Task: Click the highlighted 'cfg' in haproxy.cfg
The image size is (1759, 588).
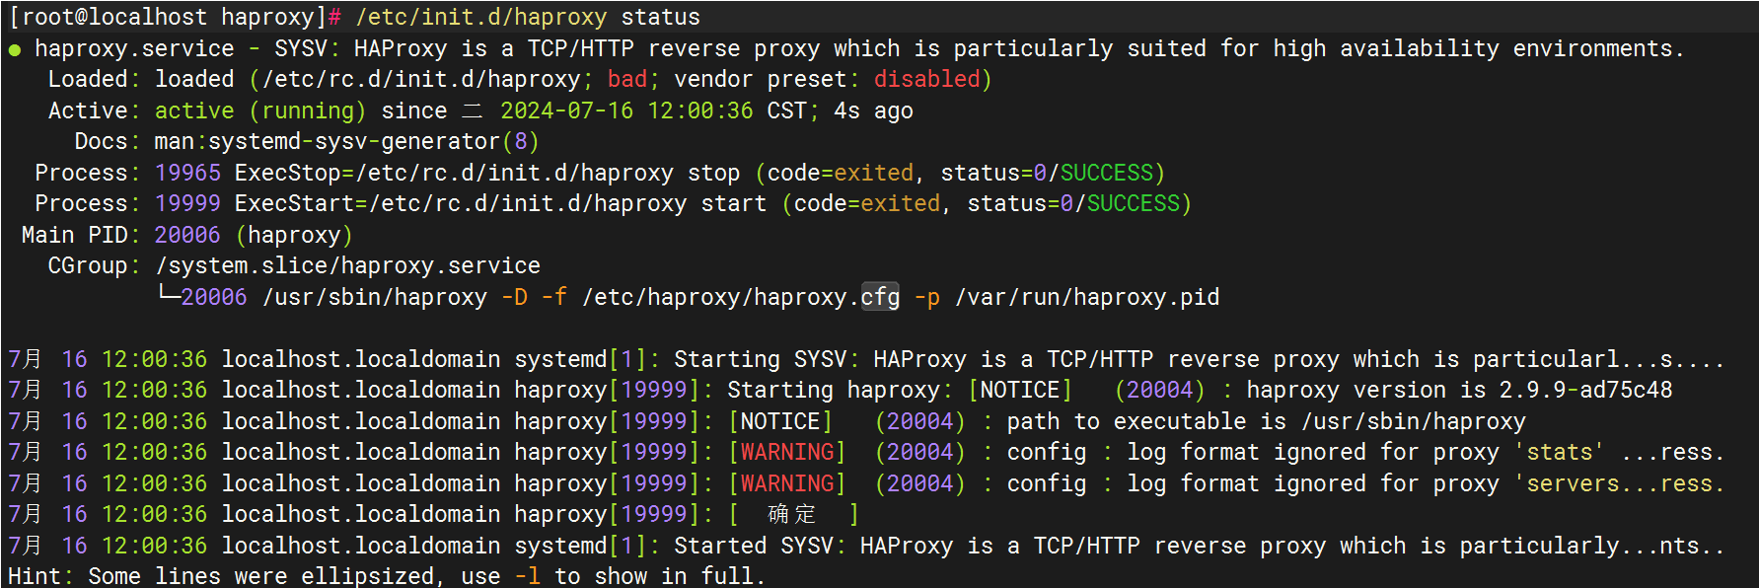Action: click(880, 297)
